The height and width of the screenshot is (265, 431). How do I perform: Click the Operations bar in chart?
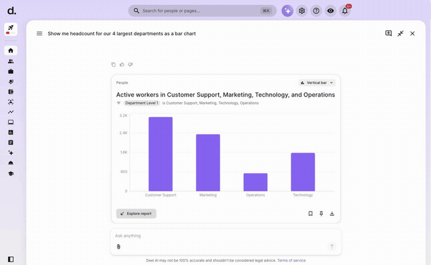256,182
